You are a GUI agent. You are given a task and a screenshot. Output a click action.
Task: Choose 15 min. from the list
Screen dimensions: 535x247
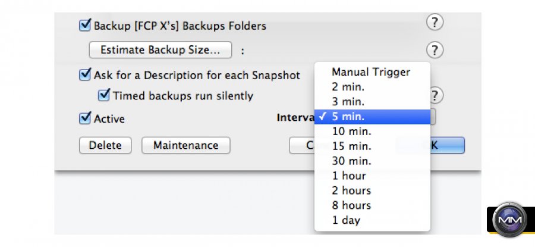click(351, 146)
